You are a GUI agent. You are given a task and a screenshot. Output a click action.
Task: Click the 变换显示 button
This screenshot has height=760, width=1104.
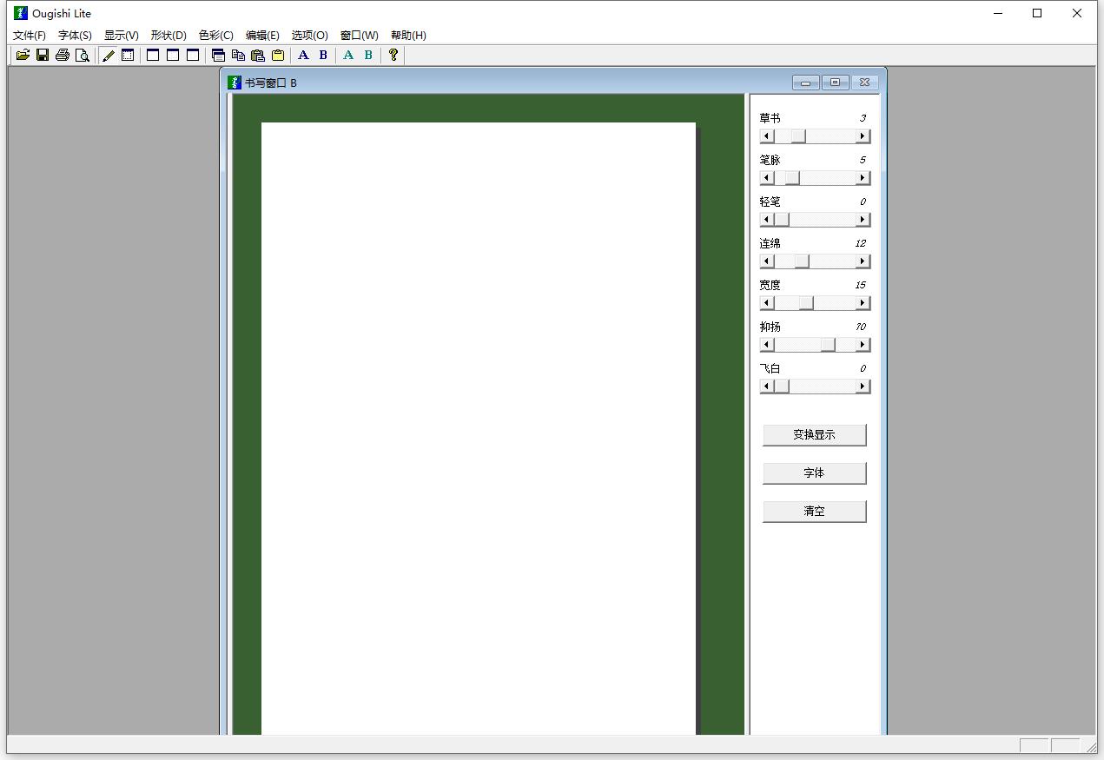814,435
